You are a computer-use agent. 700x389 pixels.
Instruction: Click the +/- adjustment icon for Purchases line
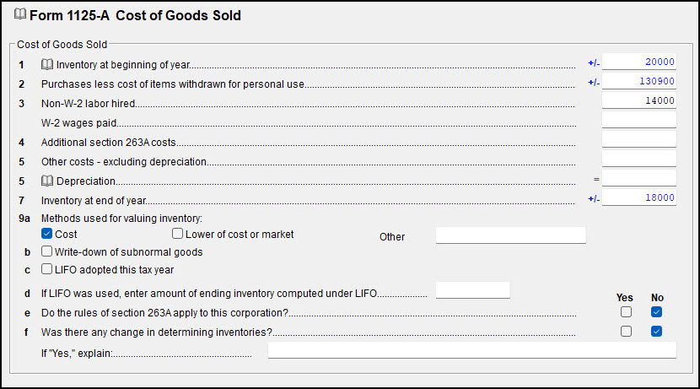pos(594,82)
